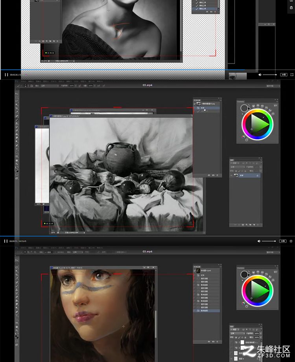The height and width of the screenshot is (362, 295).
Task: Create new group folder icon in still-life Layers panel
Action: [250, 225]
